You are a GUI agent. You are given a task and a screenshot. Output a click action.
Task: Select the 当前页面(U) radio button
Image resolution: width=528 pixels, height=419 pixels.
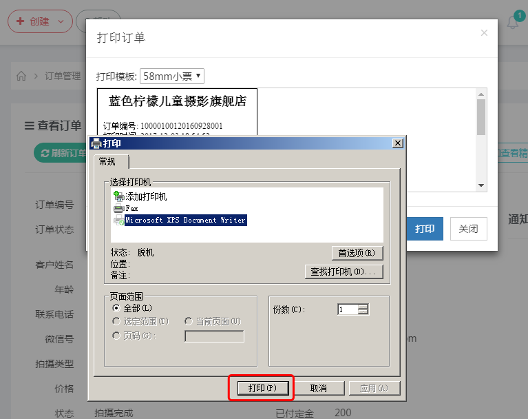(x=188, y=321)
